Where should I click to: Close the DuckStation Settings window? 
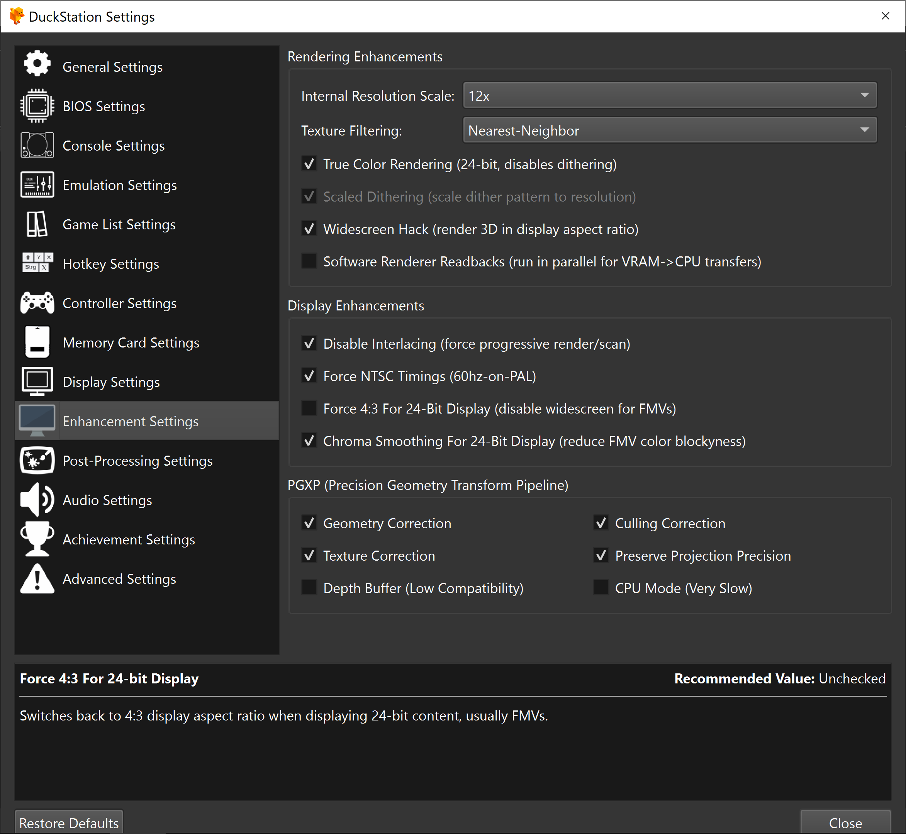(885, 16)
